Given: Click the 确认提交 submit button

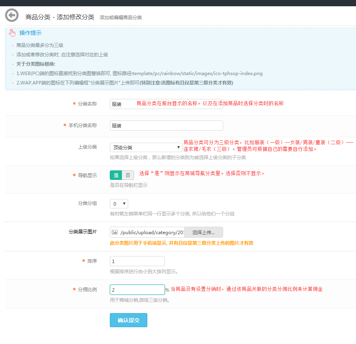Looking at the screenshot, I should [x=128, y=320].
